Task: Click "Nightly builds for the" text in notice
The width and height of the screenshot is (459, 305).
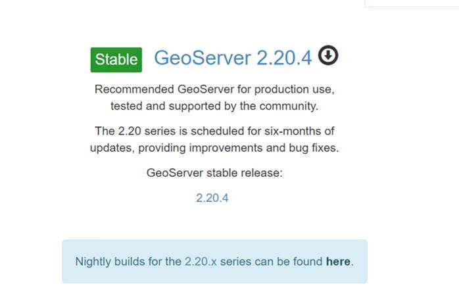Action: tap(128, 262)
